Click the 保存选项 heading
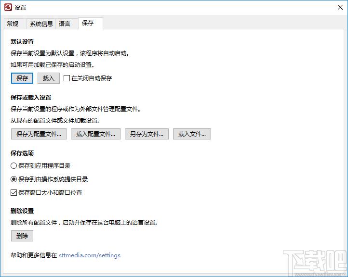Viewport: 348px width, 277px height. point(22,153)
